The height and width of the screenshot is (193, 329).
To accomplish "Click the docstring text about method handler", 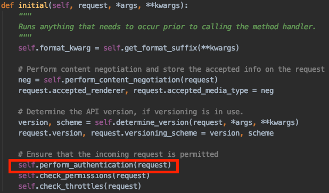I will tap(167, 27).
